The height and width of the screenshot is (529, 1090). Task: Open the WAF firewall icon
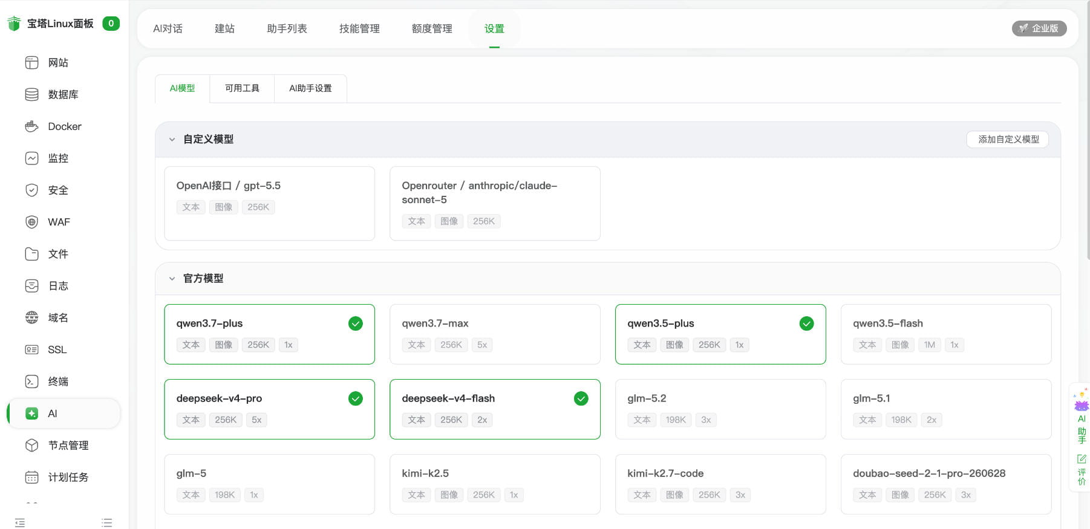pos(31,222)
